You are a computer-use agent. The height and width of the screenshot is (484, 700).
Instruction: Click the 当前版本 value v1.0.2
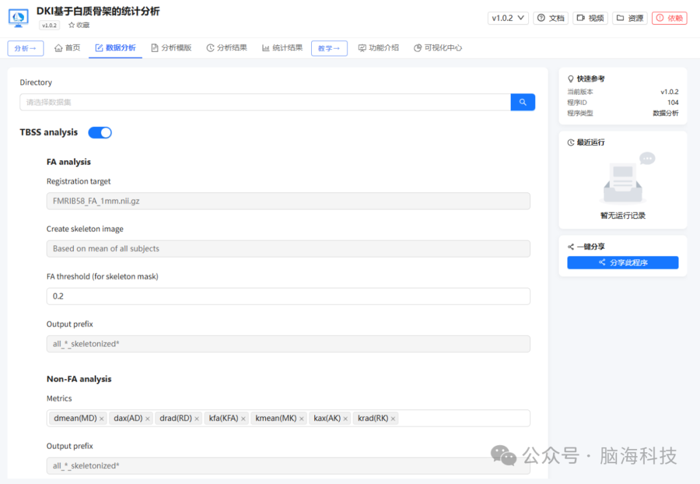pyautogui.click(x=670, y=91)
